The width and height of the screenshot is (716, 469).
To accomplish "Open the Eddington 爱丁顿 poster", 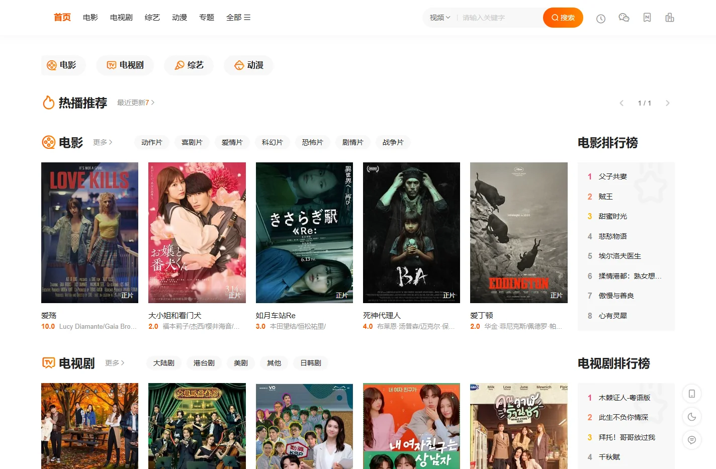I will (519, 233).
